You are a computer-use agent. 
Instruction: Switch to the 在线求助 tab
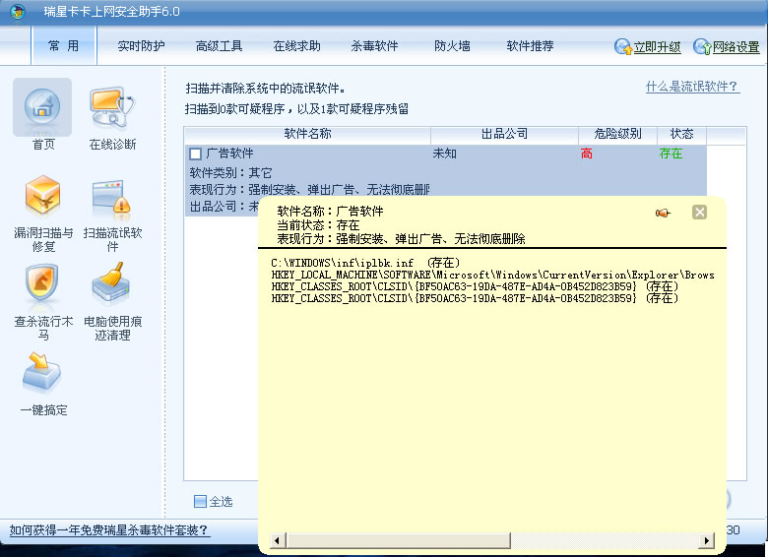pyautogui.click(x=296, y=46)
